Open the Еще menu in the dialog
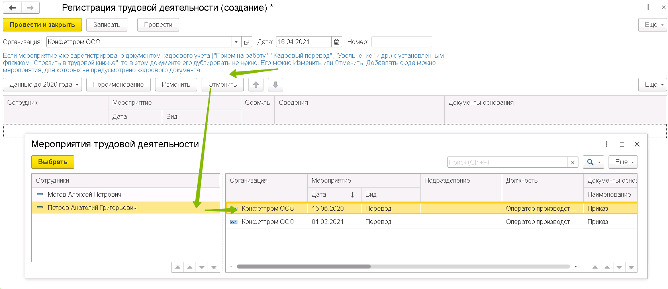The image size is (668, 289). tap(623, 162)
